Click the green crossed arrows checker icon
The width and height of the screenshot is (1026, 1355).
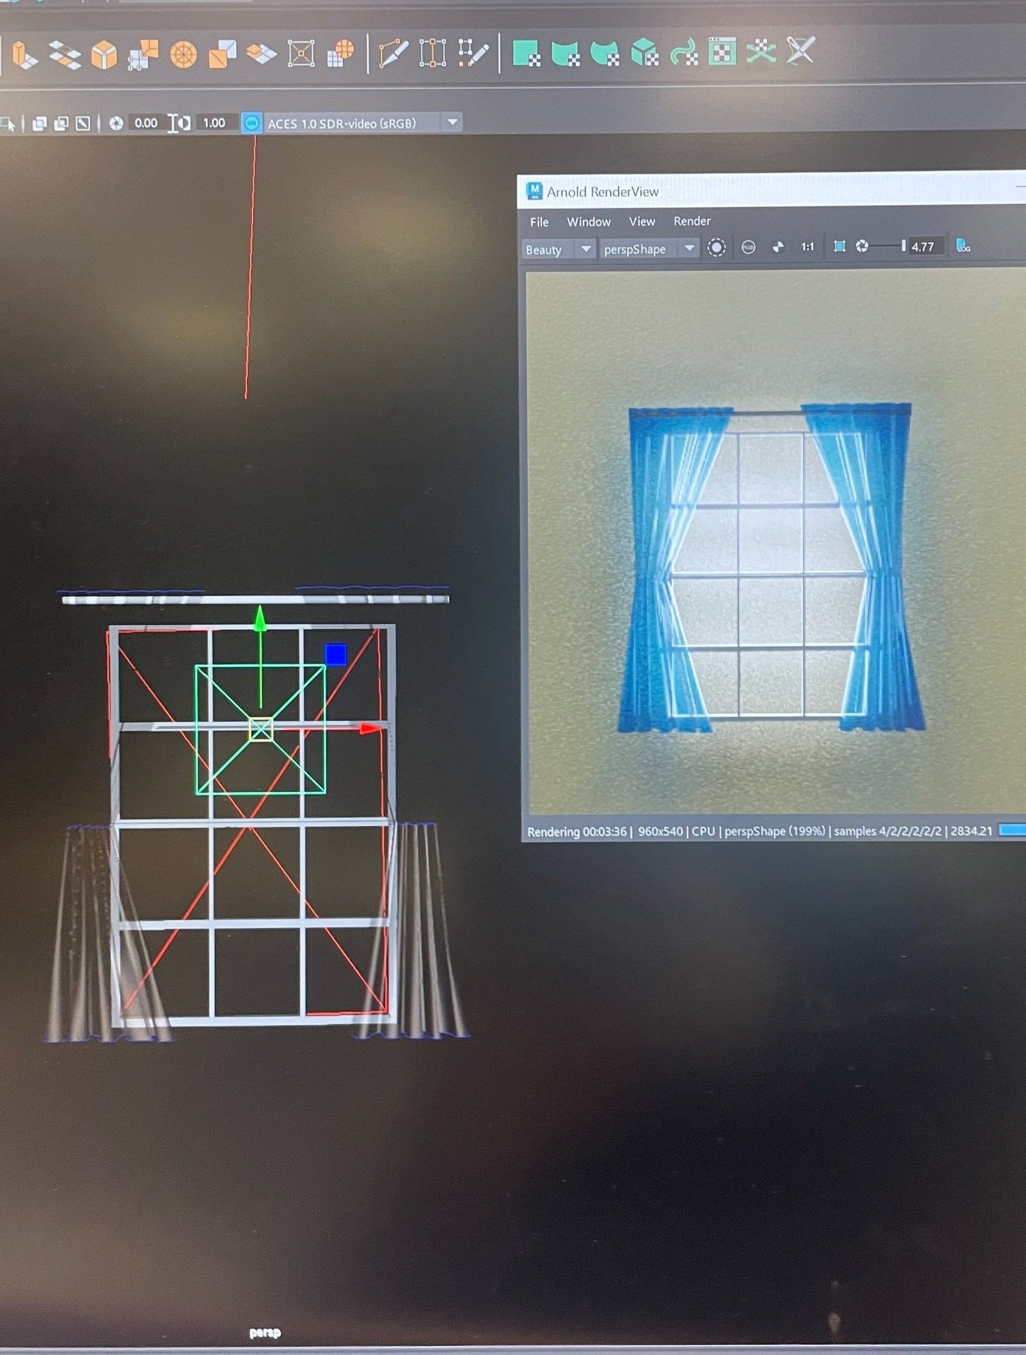(x=761, y=51)
